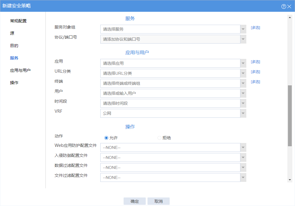Click the 取消 button
Image resolution: width=295 pixels, height=206 pixels.
tap(158, 201)
